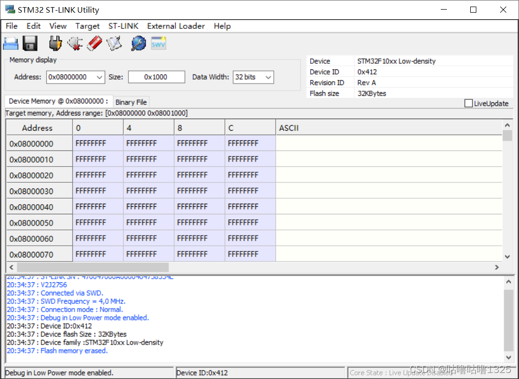519x379 pixels.
Task: Start Program & Verify from the toolbar
Action: pos(114,44)
